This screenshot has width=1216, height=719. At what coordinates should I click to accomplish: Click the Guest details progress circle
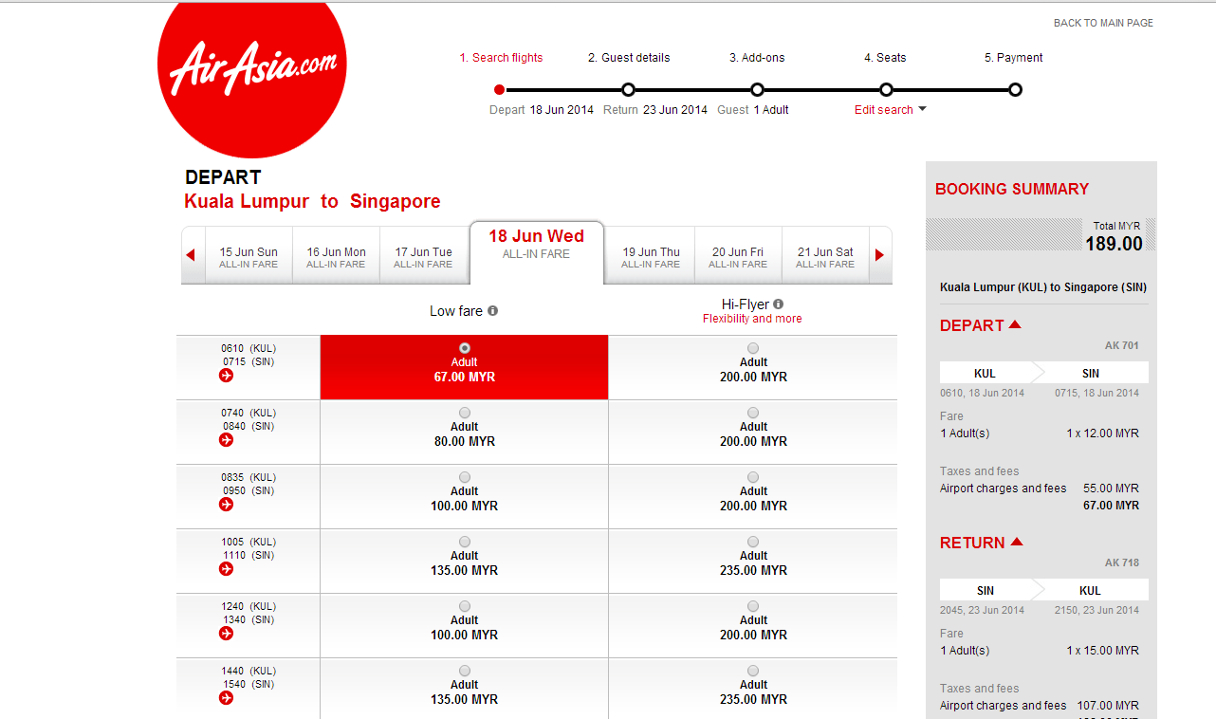tap(628, 90)
